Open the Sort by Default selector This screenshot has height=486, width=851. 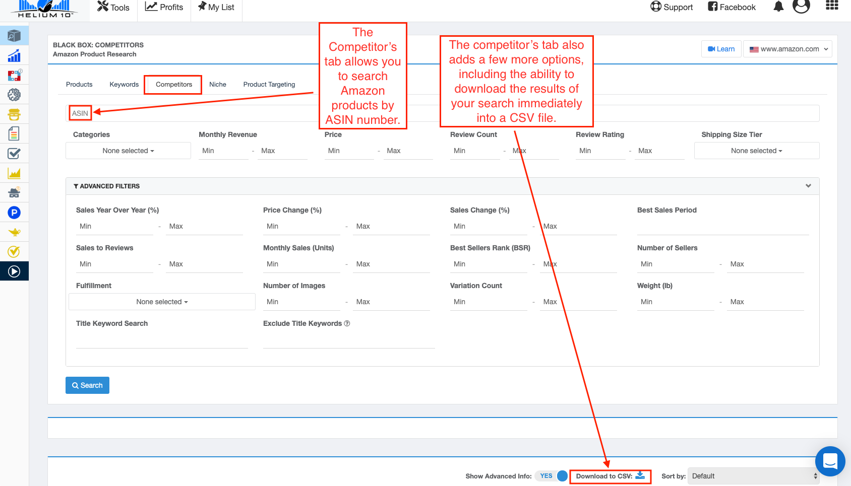pyautogui.click(x=753, y=476)
